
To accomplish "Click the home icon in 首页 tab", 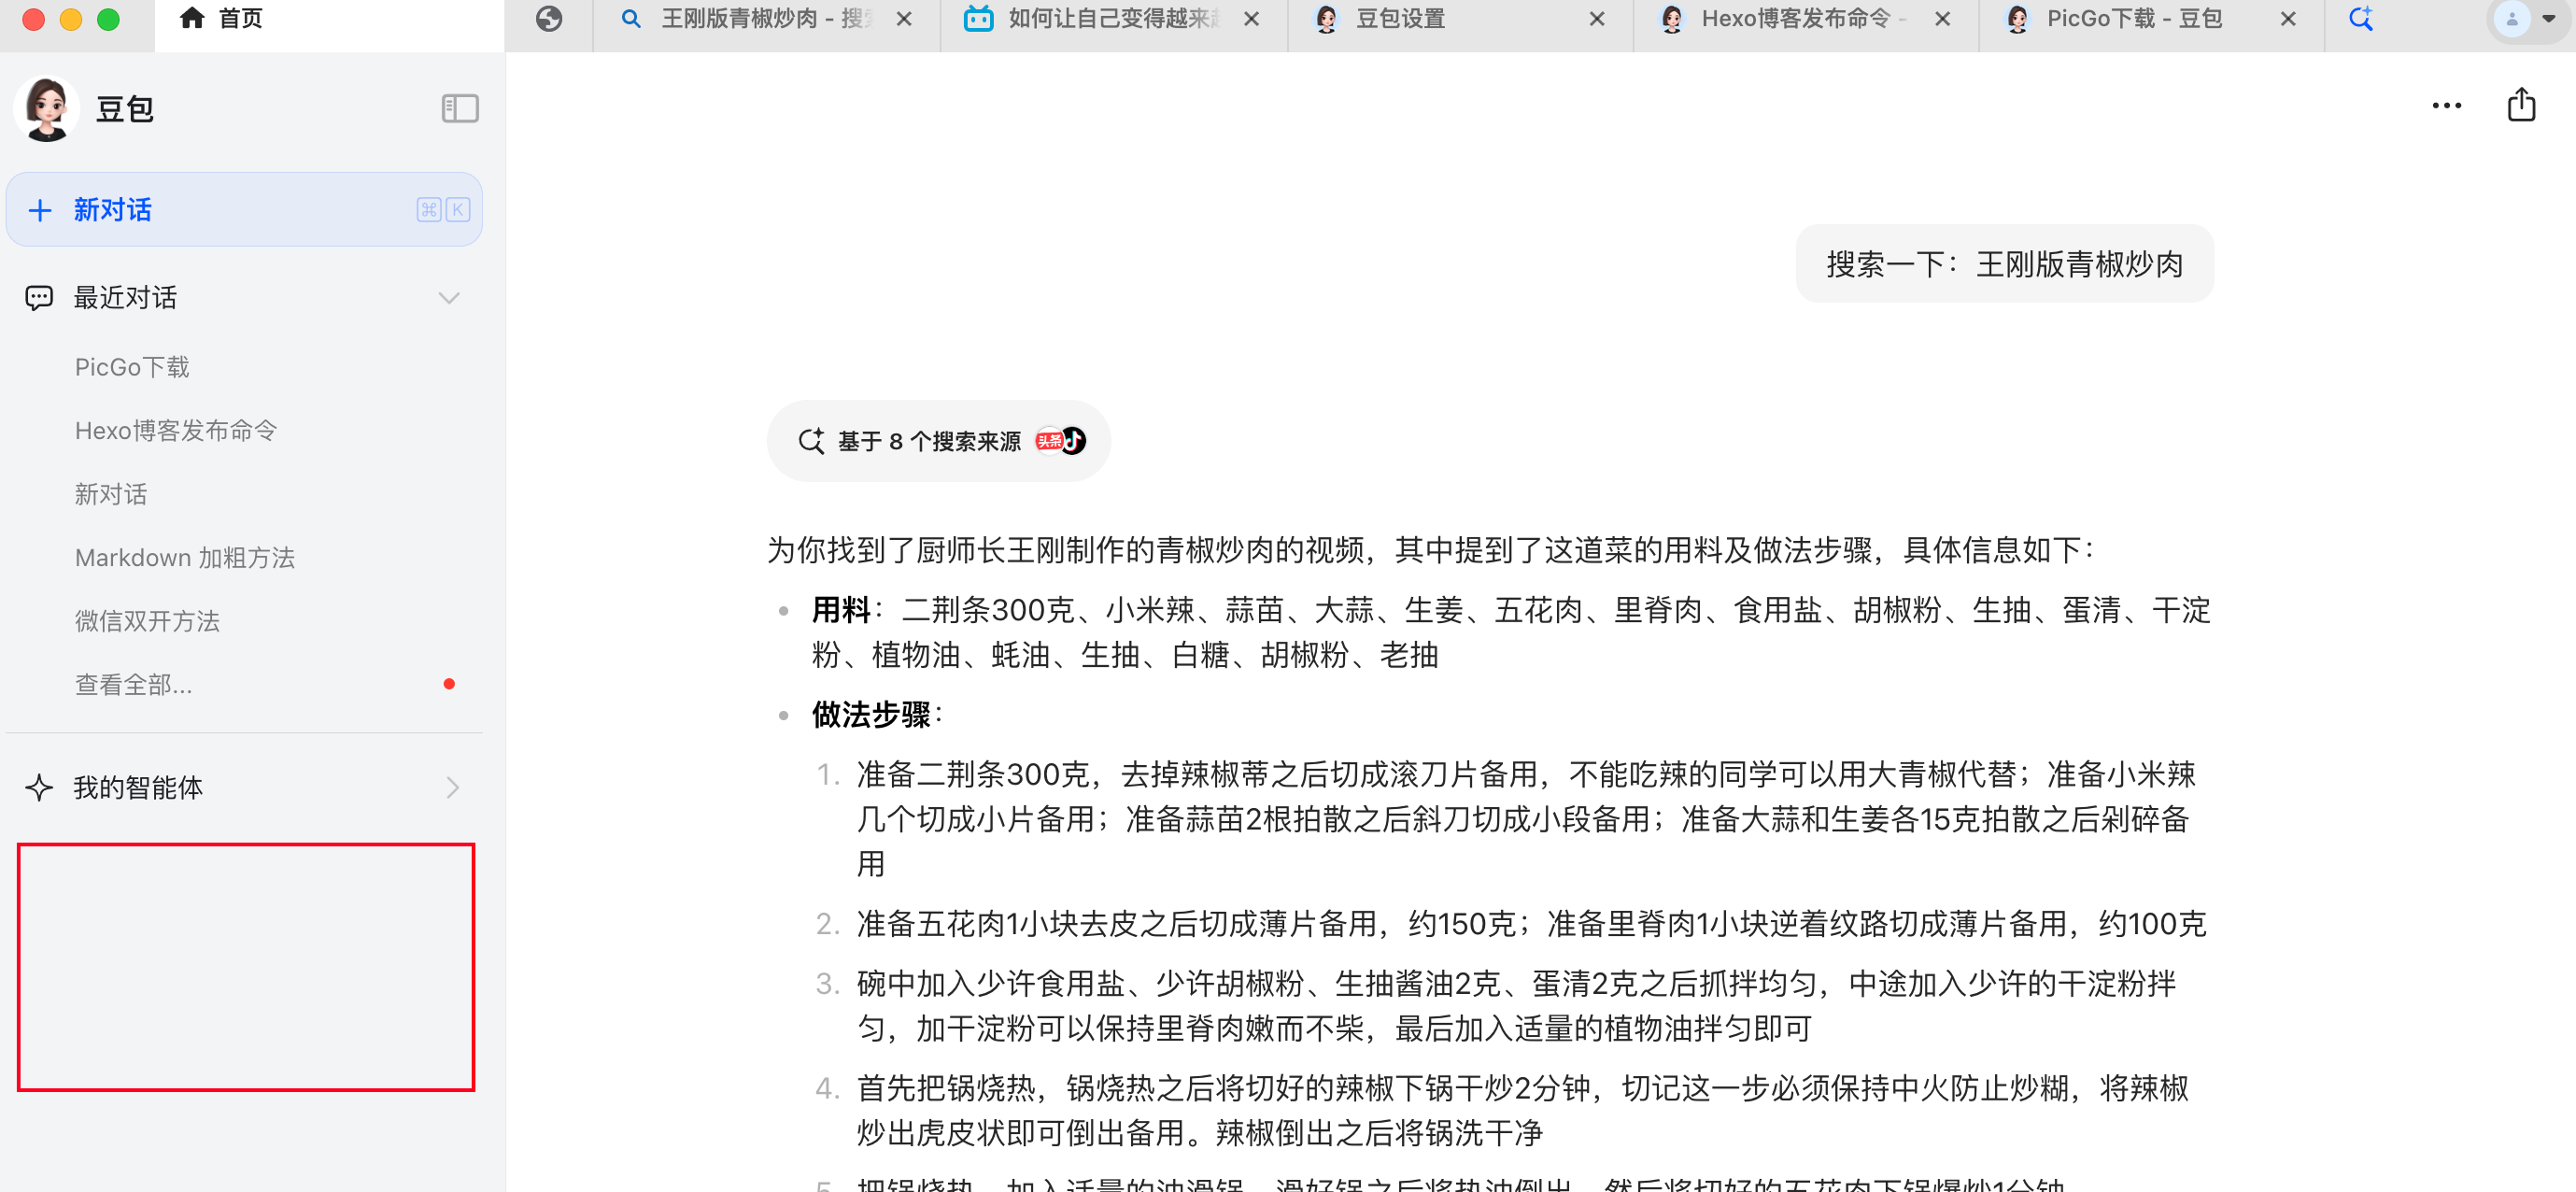I will pyautogui.click(x=192, y=18).
